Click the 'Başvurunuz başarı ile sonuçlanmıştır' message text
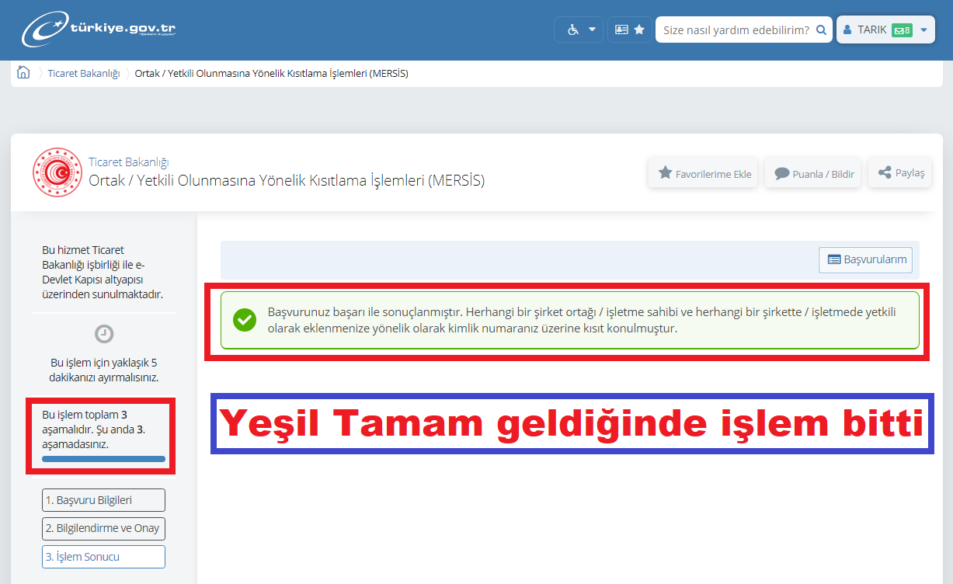The width and height of the screenshot is (953, 584). point(582,320)
